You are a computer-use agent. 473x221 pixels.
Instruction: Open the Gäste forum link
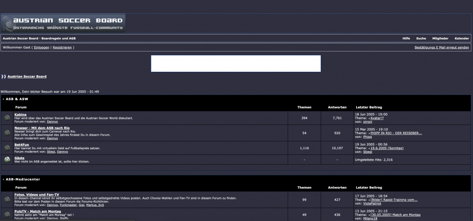click(x=19, y=158)
